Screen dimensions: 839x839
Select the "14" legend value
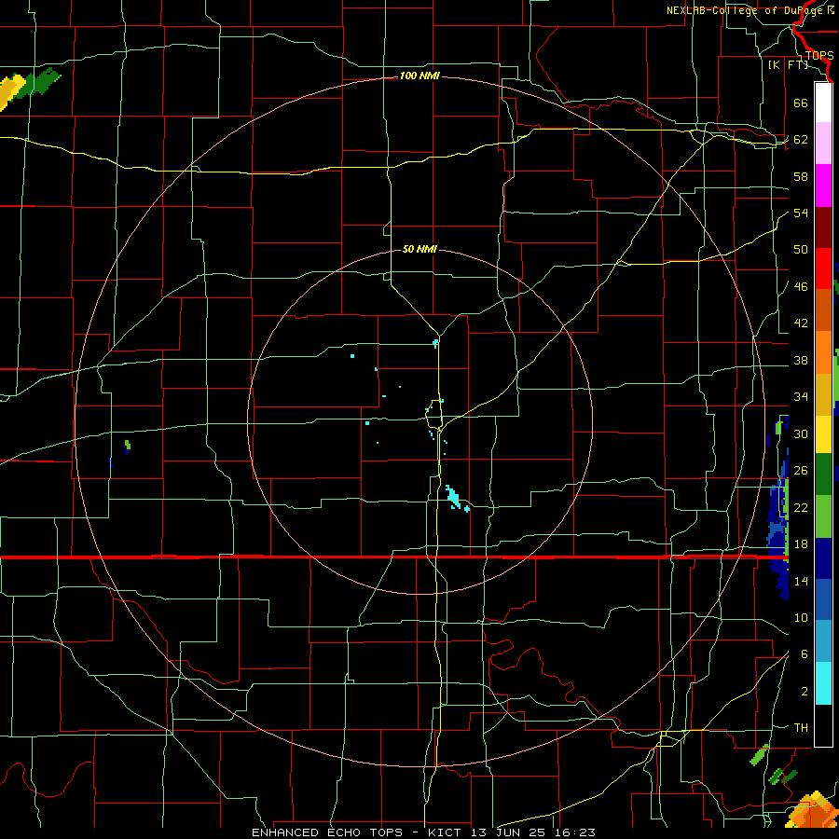click(x=801, y=581)
